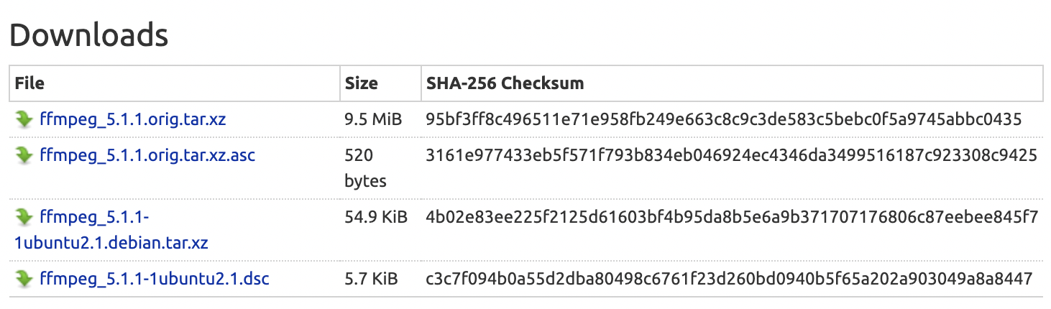Click the checksum starting with c3c7f094
The height and width of the screenshot is (309, 1051).
point(729,278)
